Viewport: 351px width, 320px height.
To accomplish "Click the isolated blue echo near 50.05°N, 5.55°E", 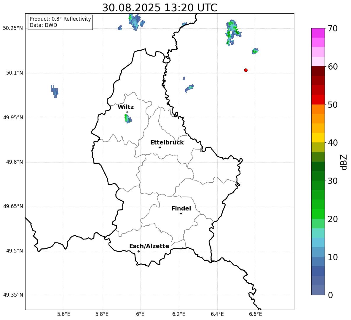I will coord(55,91).
